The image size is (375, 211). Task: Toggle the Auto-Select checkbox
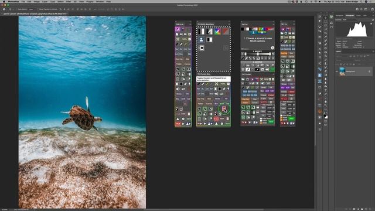[x=16, y=9]
